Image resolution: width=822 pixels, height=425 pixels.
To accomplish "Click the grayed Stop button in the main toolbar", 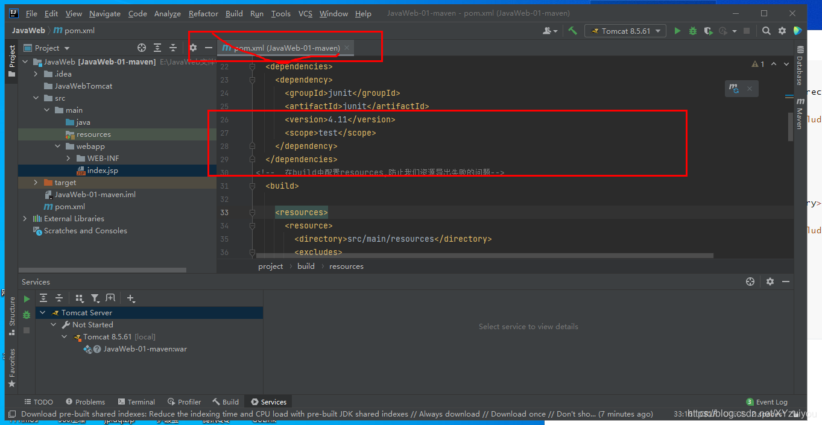I will tap(747, 31).
